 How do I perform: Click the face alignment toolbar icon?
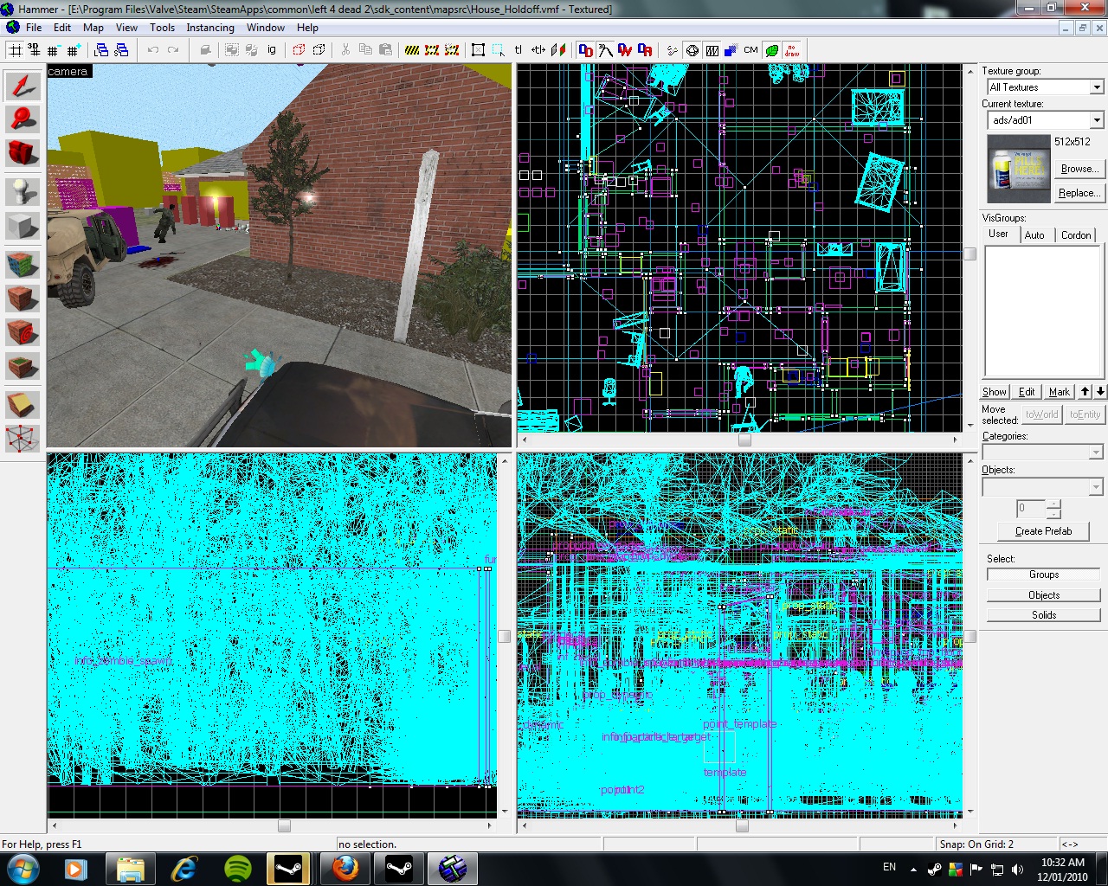(559, 50)
